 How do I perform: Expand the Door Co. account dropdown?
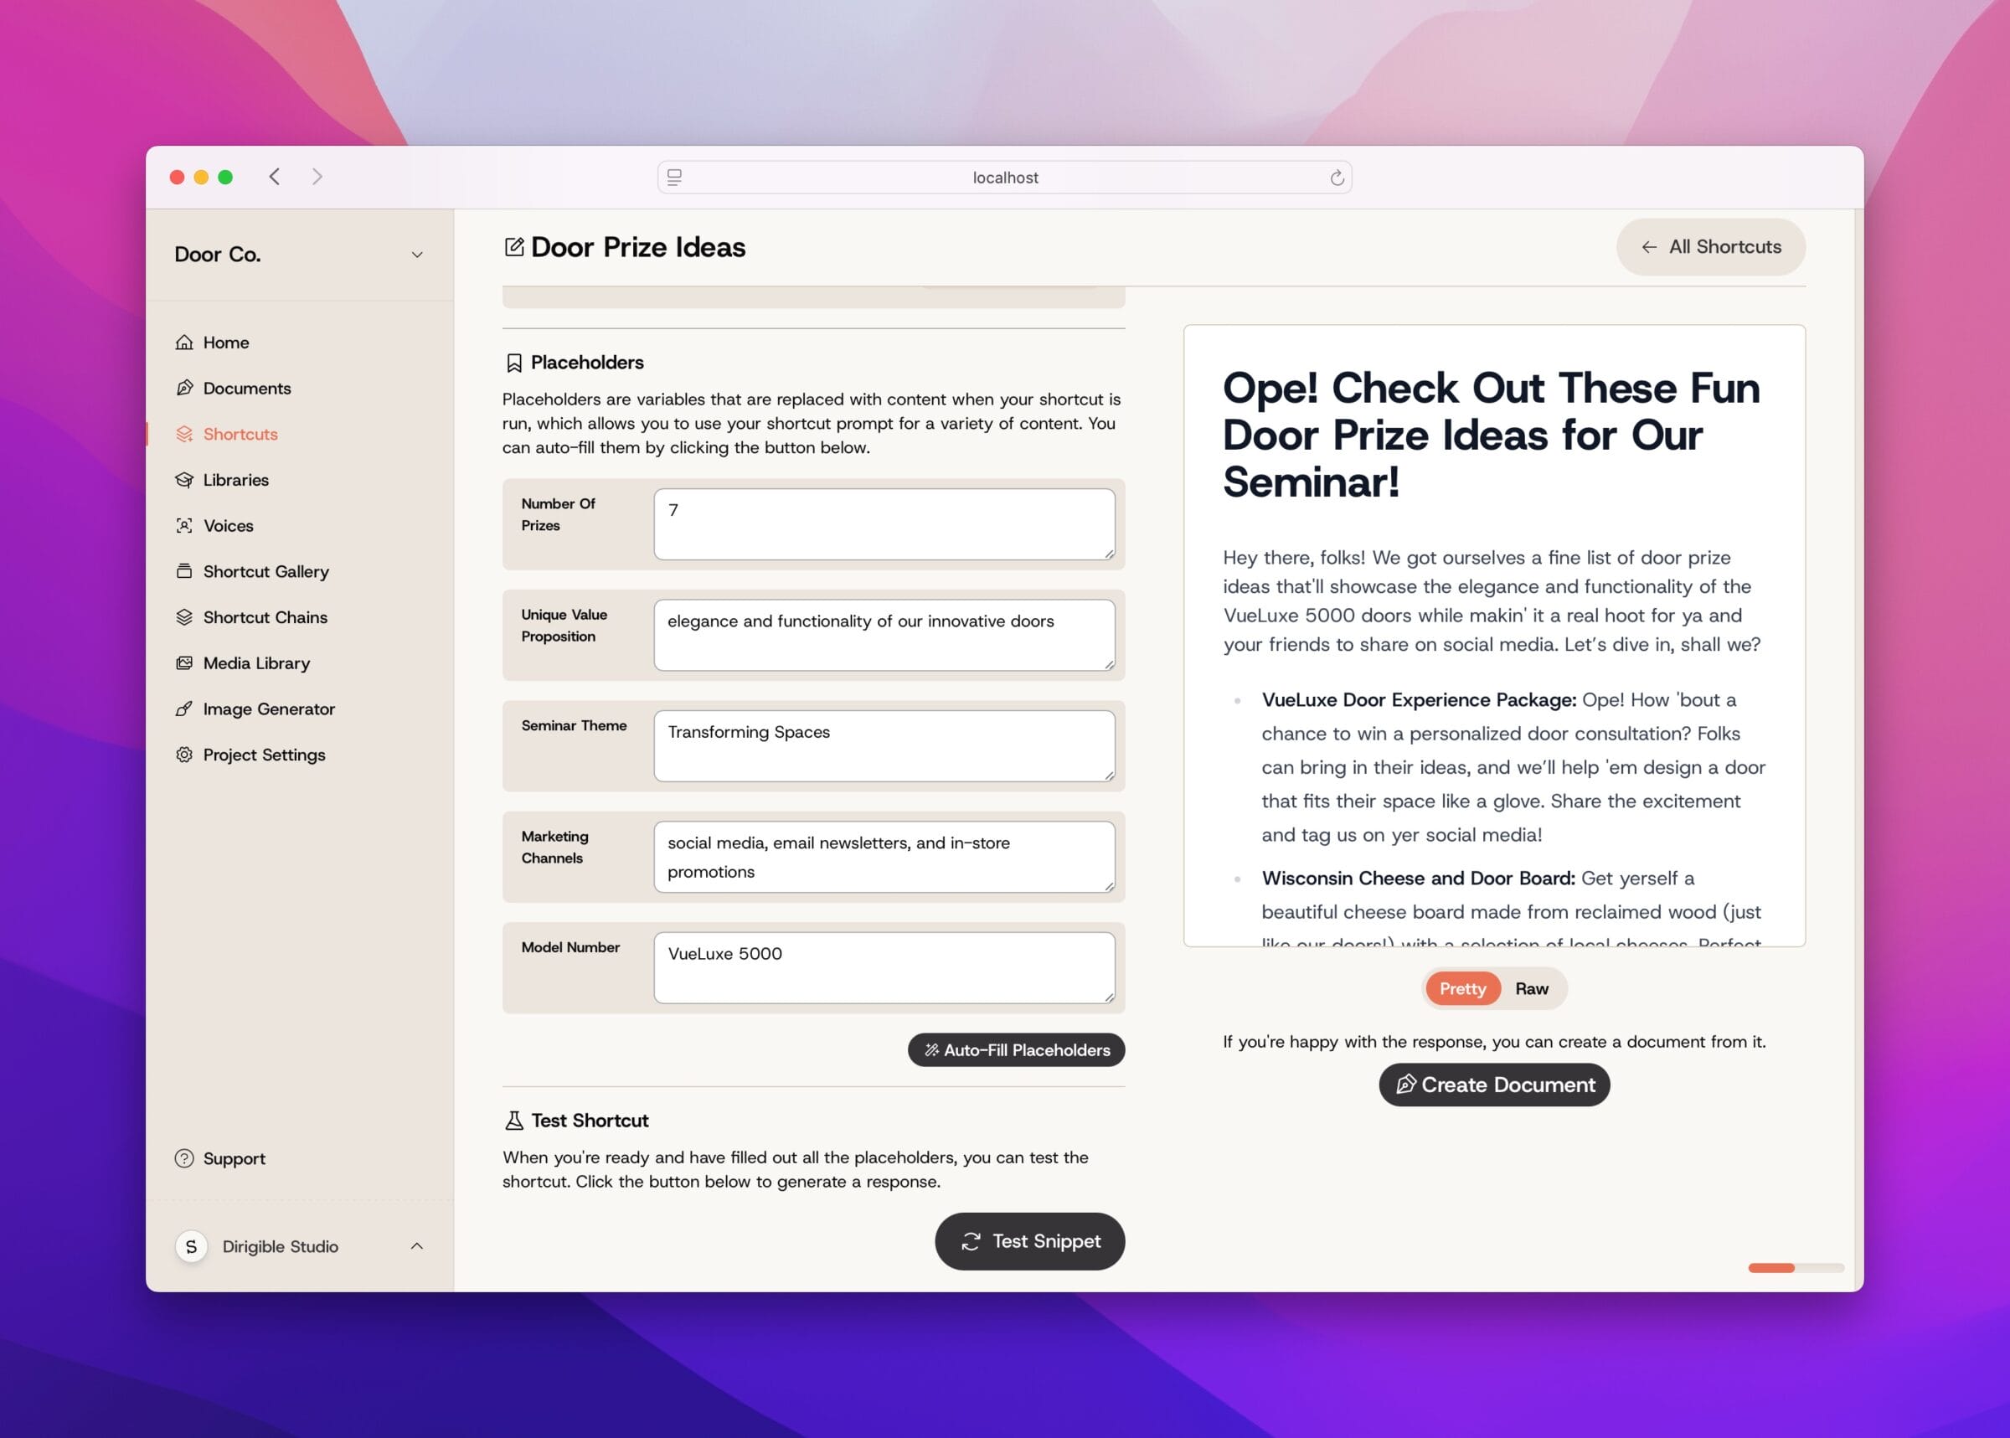pos(419,255)
